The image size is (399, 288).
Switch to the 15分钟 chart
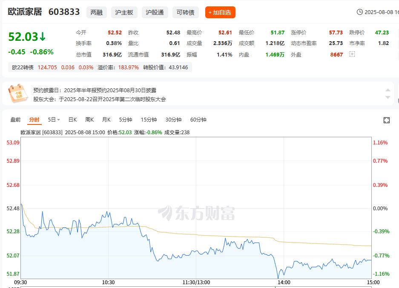pos(149,120)
